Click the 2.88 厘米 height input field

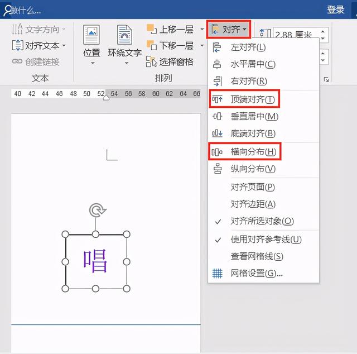296,35
